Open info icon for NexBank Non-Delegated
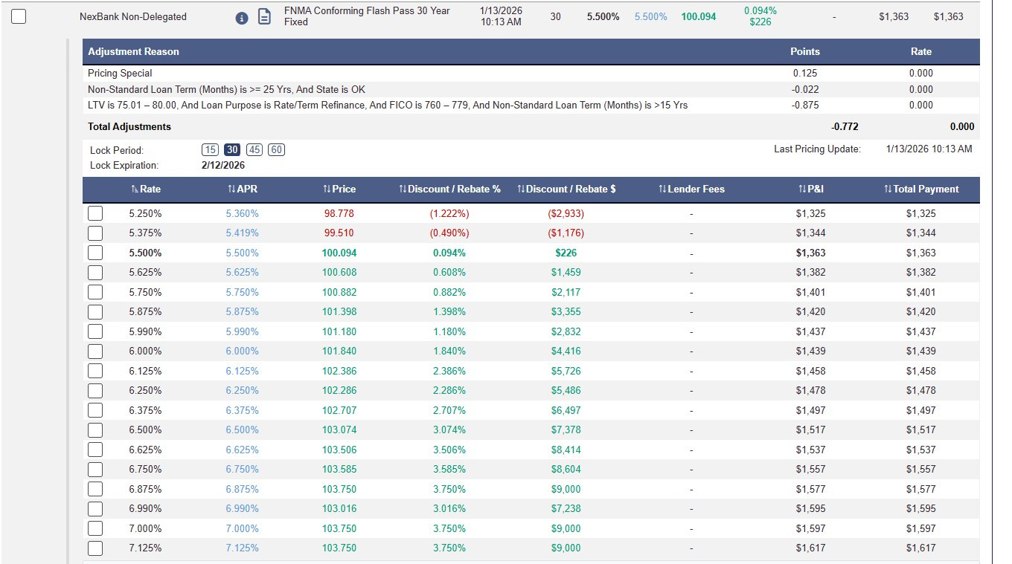 241,17
